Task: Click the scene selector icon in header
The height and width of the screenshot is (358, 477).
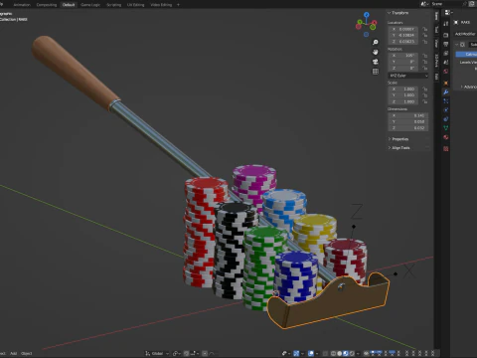Action: (x=424, y=4)
